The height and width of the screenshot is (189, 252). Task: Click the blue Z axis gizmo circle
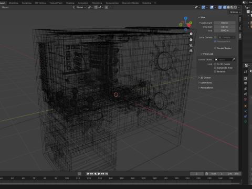point(186,18)
